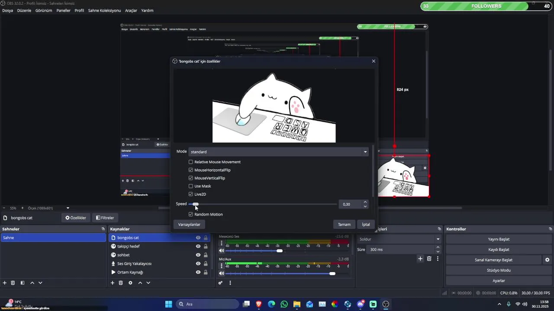This screenshot has height=311, width=554.
Task: Open virtual camera settings gear
Action: [x=547, y=260]
